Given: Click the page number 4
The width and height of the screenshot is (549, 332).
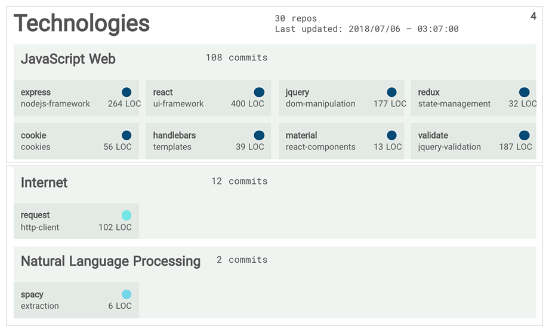Looking at the screenshot, I should pyautogui.click(x=533, y=17).
